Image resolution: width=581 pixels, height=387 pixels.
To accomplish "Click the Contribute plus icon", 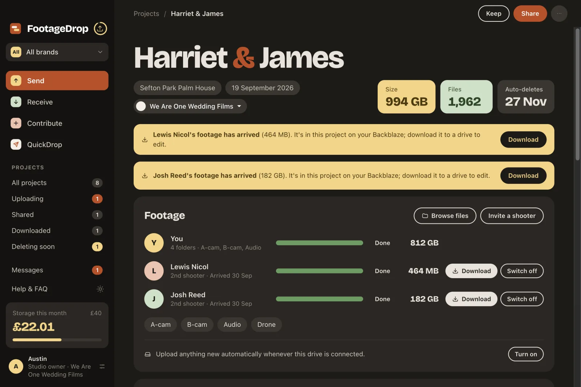I will point(16,123).
